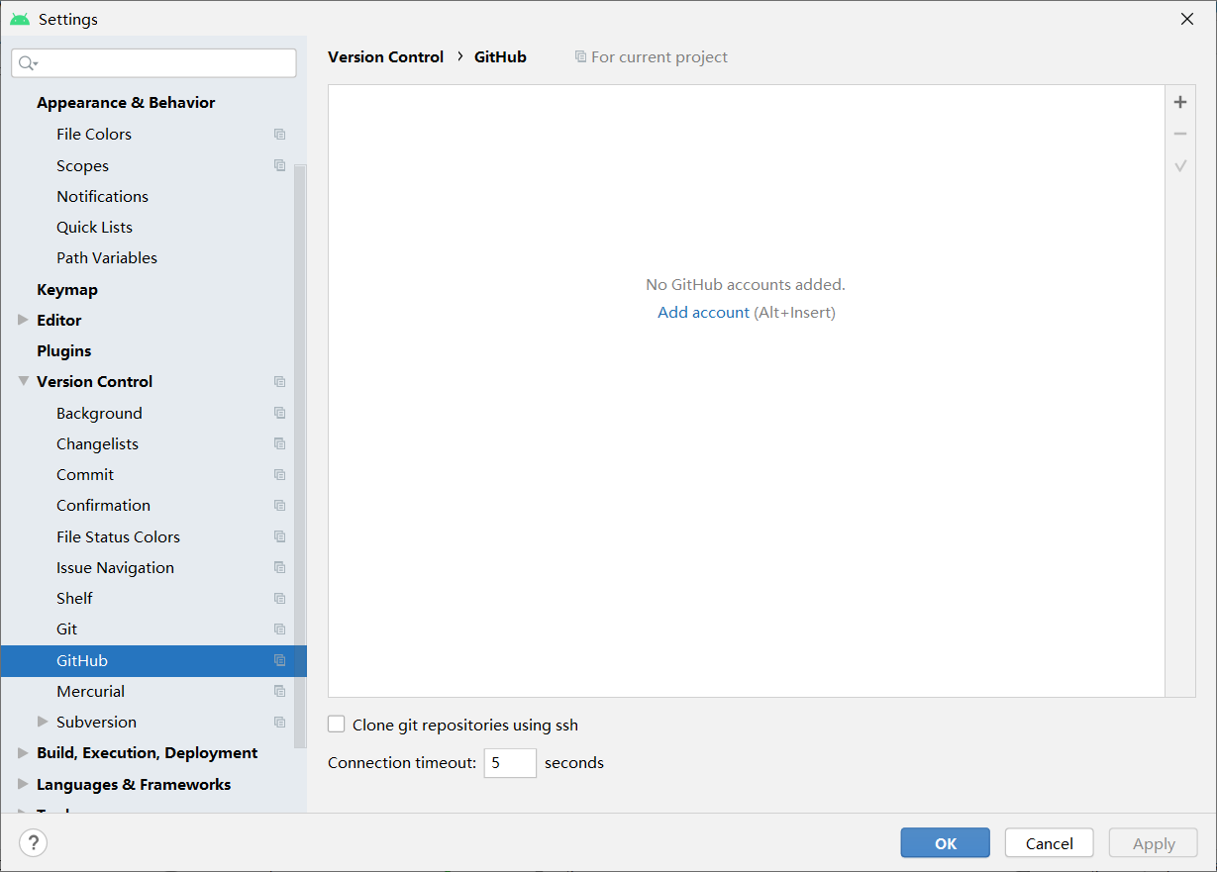Open File Status Colors page
This screenshot has height=872, width=1217.
(x=118, y=536)
